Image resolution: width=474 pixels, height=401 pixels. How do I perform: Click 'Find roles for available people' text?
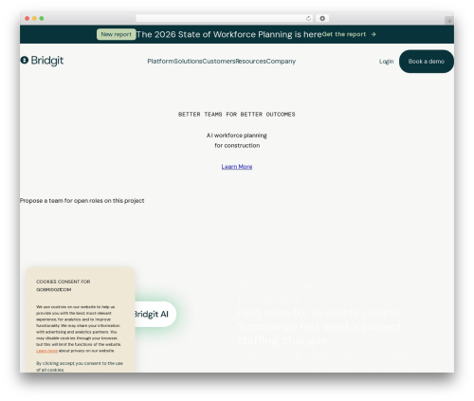(319, 313)
